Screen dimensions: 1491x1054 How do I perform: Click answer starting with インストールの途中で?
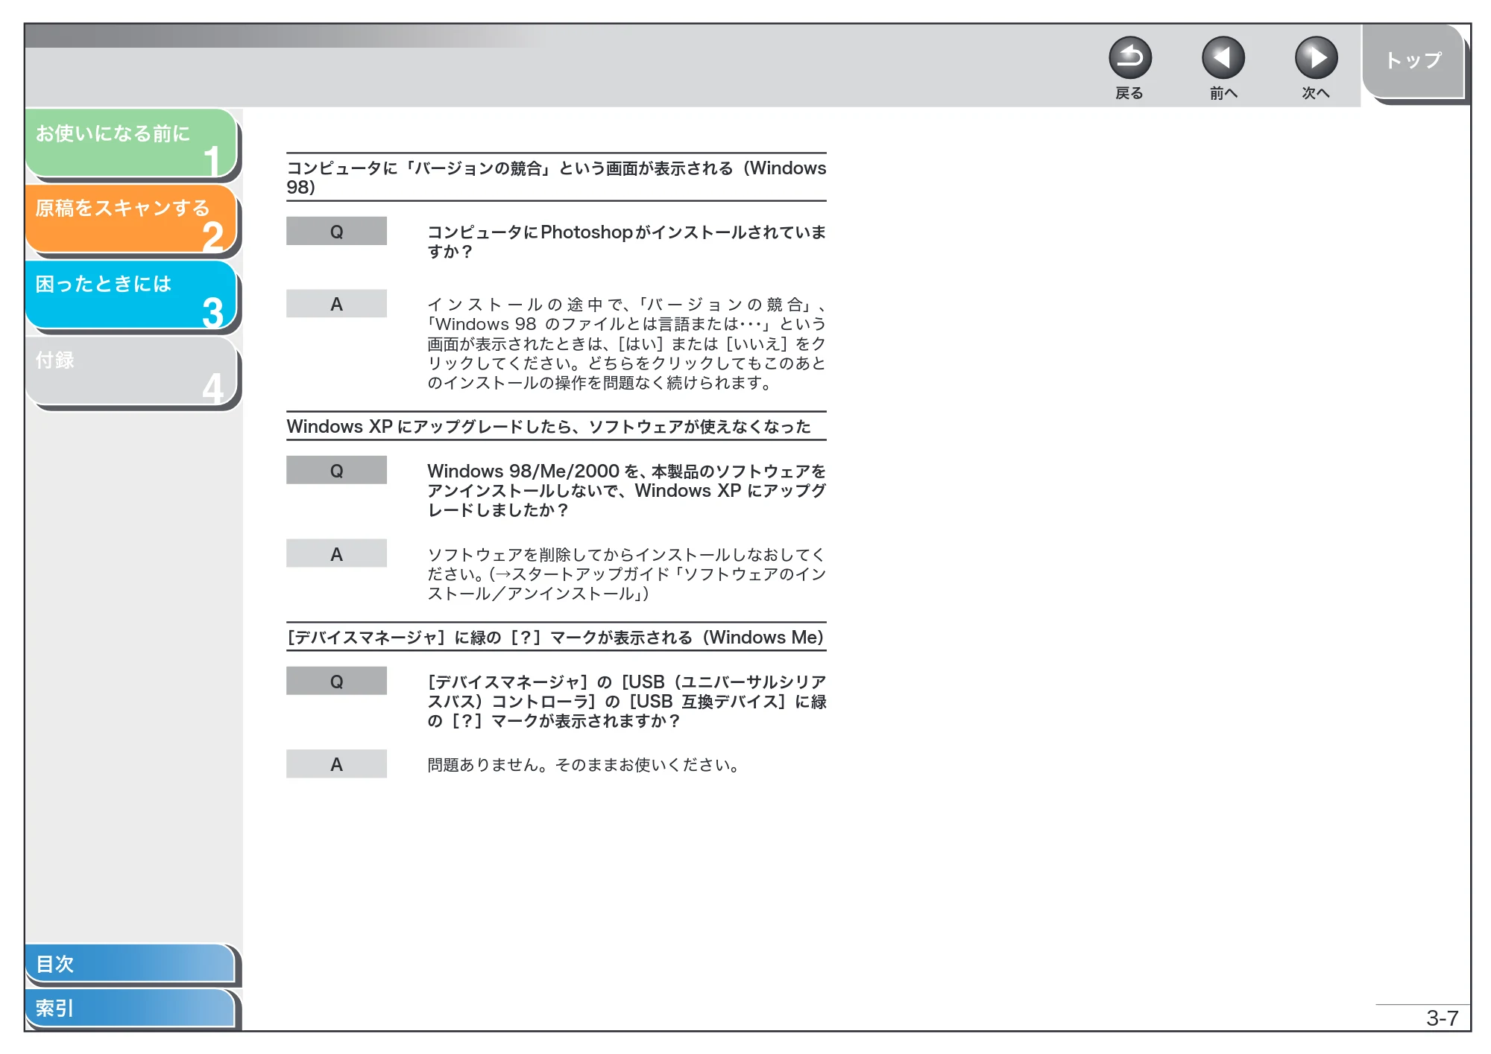pyautogui.click(x=626, y=343)
